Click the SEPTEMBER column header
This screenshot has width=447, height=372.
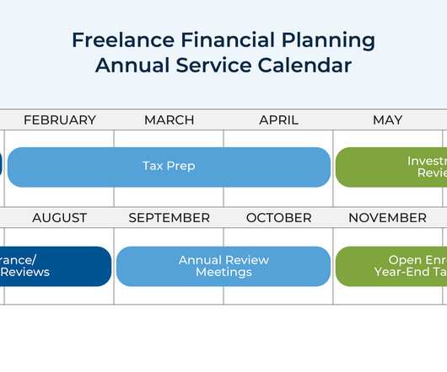(x=169, y=218)
